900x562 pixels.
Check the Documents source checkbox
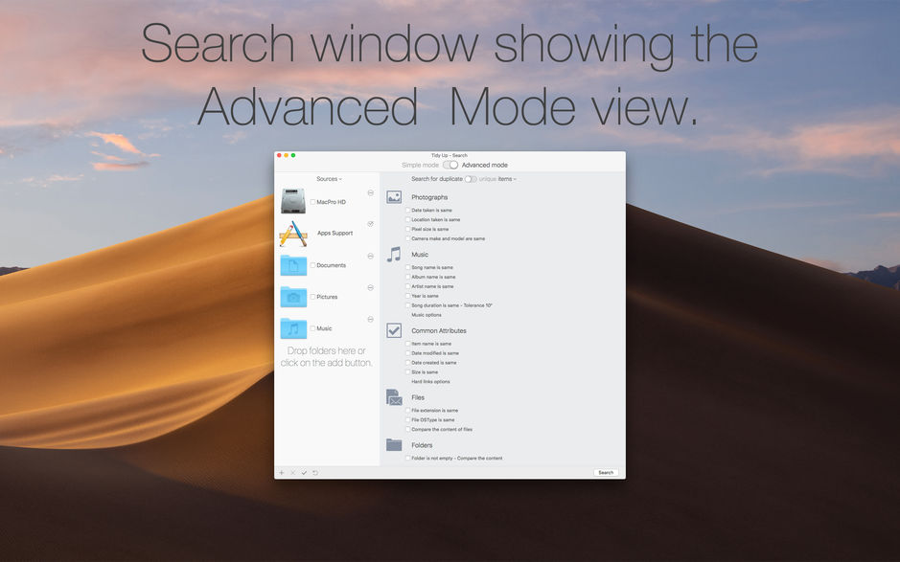click(312, 265)
